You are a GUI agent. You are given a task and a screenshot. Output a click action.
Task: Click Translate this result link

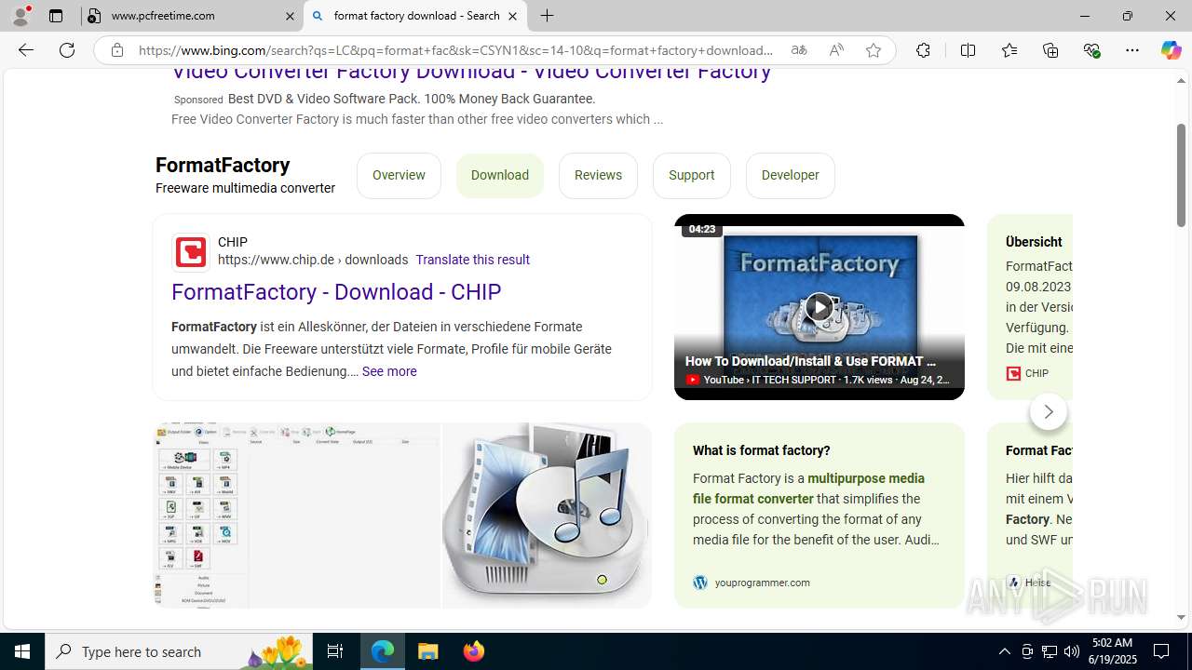(x=472, y=260)
